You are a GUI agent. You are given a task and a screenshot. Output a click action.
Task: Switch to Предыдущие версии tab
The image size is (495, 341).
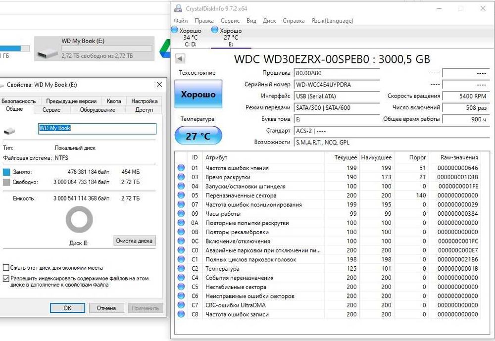click(71, 101)
